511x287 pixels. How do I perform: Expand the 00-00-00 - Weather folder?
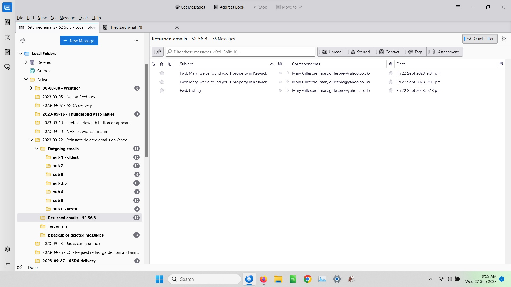pyautogui.click(x=31, y=88)
